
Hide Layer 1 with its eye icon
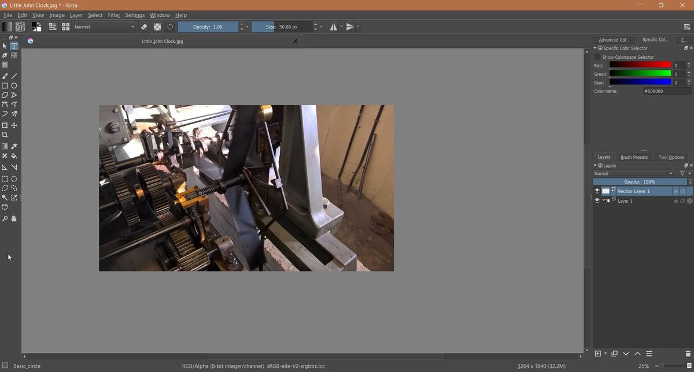[597, 200]
